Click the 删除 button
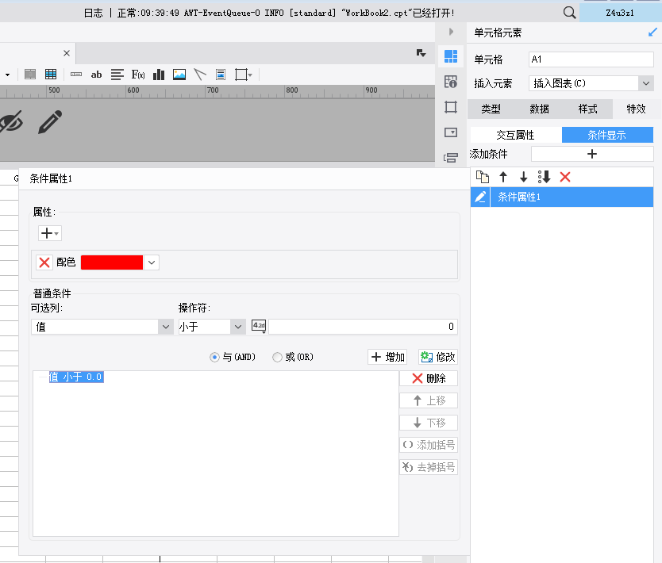Image resolution: width=662 pixels, height=563 pixels. 429,378
